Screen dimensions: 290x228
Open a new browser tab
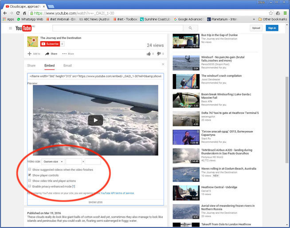pyautogui.click(x=51, y=7)
